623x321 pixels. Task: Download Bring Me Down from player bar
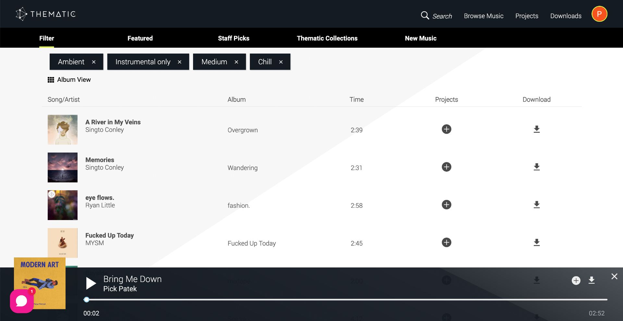click(592, 280)
